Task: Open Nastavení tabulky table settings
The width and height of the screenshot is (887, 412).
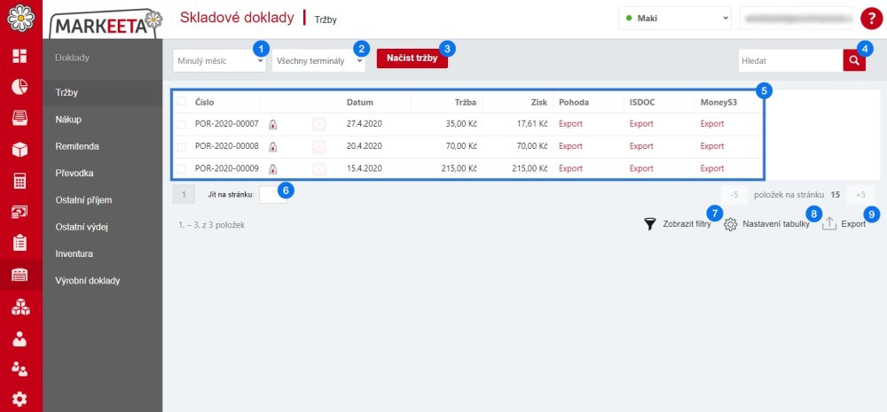Action: 775,224
